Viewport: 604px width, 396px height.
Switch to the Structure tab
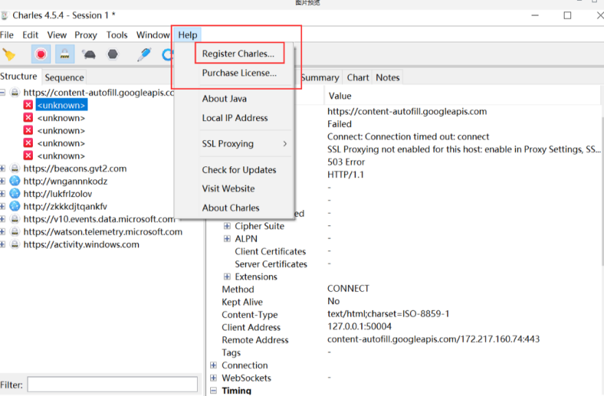coord(18,77)
